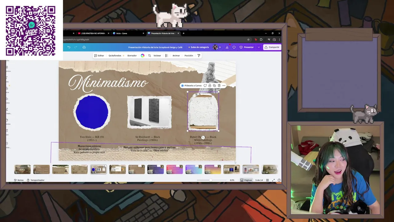The height and width of the screenshot is (222, 394).
Task: Select page 9 pink-purple gradient thumbnail
Action: (175, 169)
